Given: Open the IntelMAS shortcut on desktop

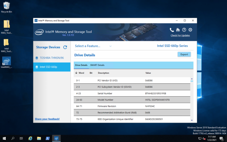Looking at the screenshot, I should pos(6,62).
